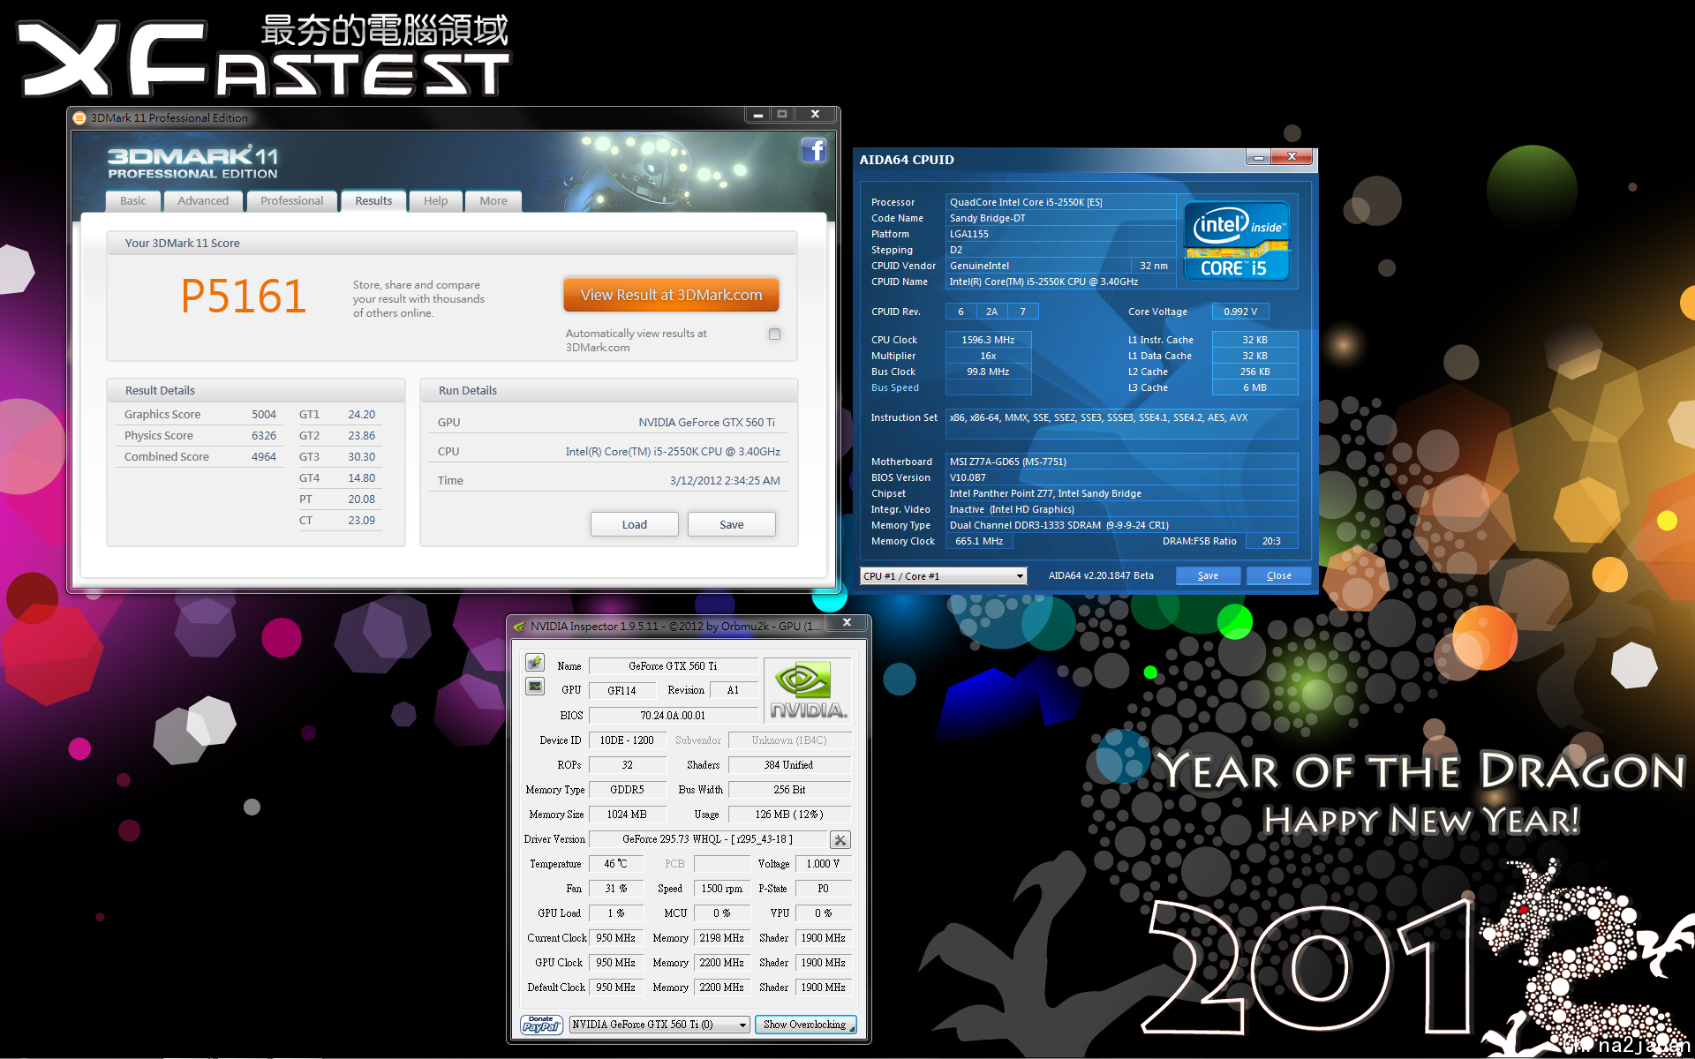Minimize the 3DMark 11 window
This screenshot has height=1059, width=1695.
(757, 115)
